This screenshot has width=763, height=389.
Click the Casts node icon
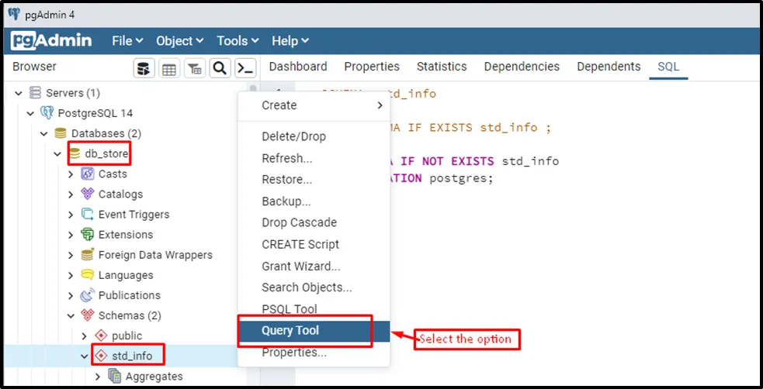[x=88, y=174]
